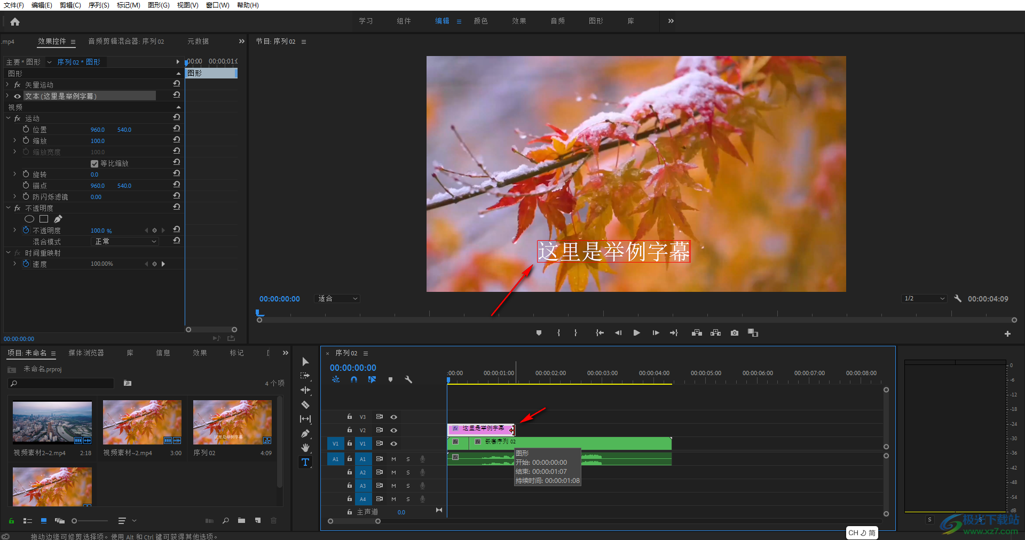1025x540 pixels.
Task: Click Export Frame camera icon
Action: point(735,333)
